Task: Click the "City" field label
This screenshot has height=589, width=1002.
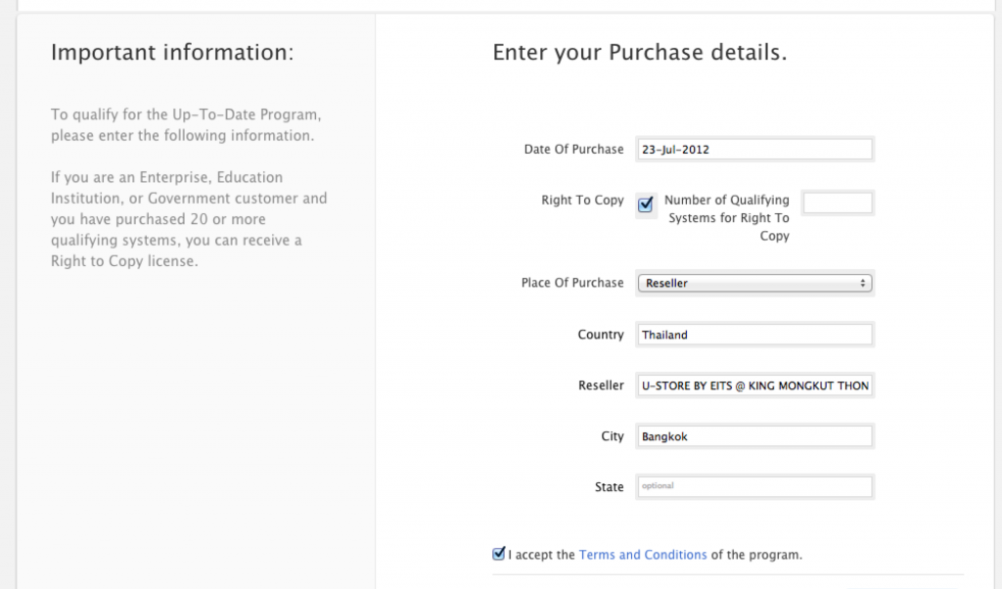Action: coord(612,436)
